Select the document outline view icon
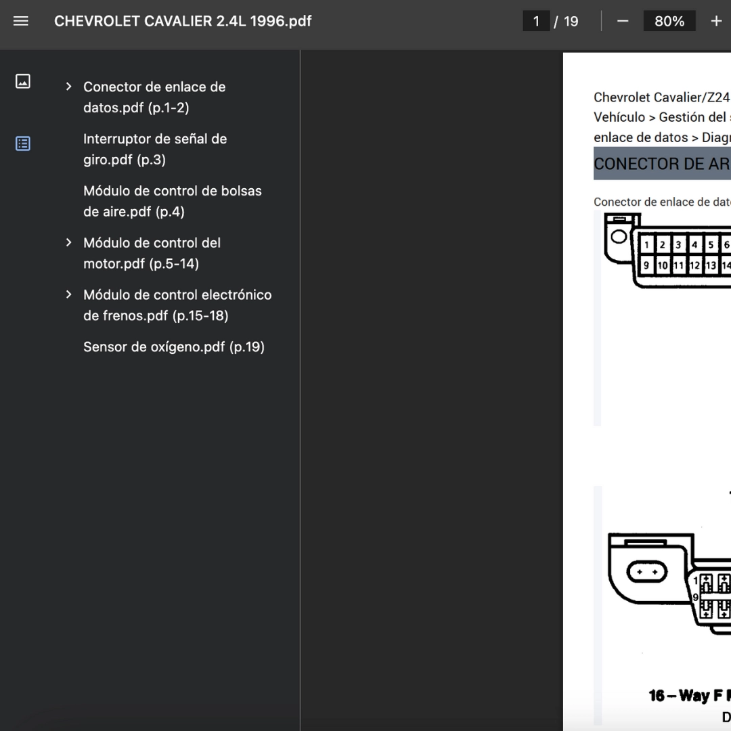 tap(22, 143)
